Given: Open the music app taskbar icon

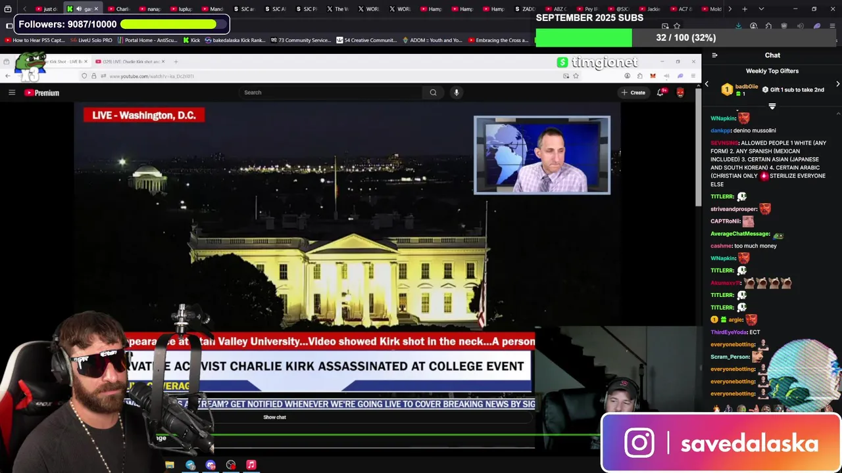Looking at the screenshot, I should pos(251,465).
